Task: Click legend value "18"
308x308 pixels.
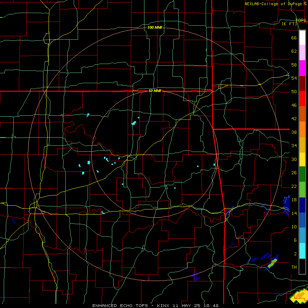Action: click(x=294, y=200)
